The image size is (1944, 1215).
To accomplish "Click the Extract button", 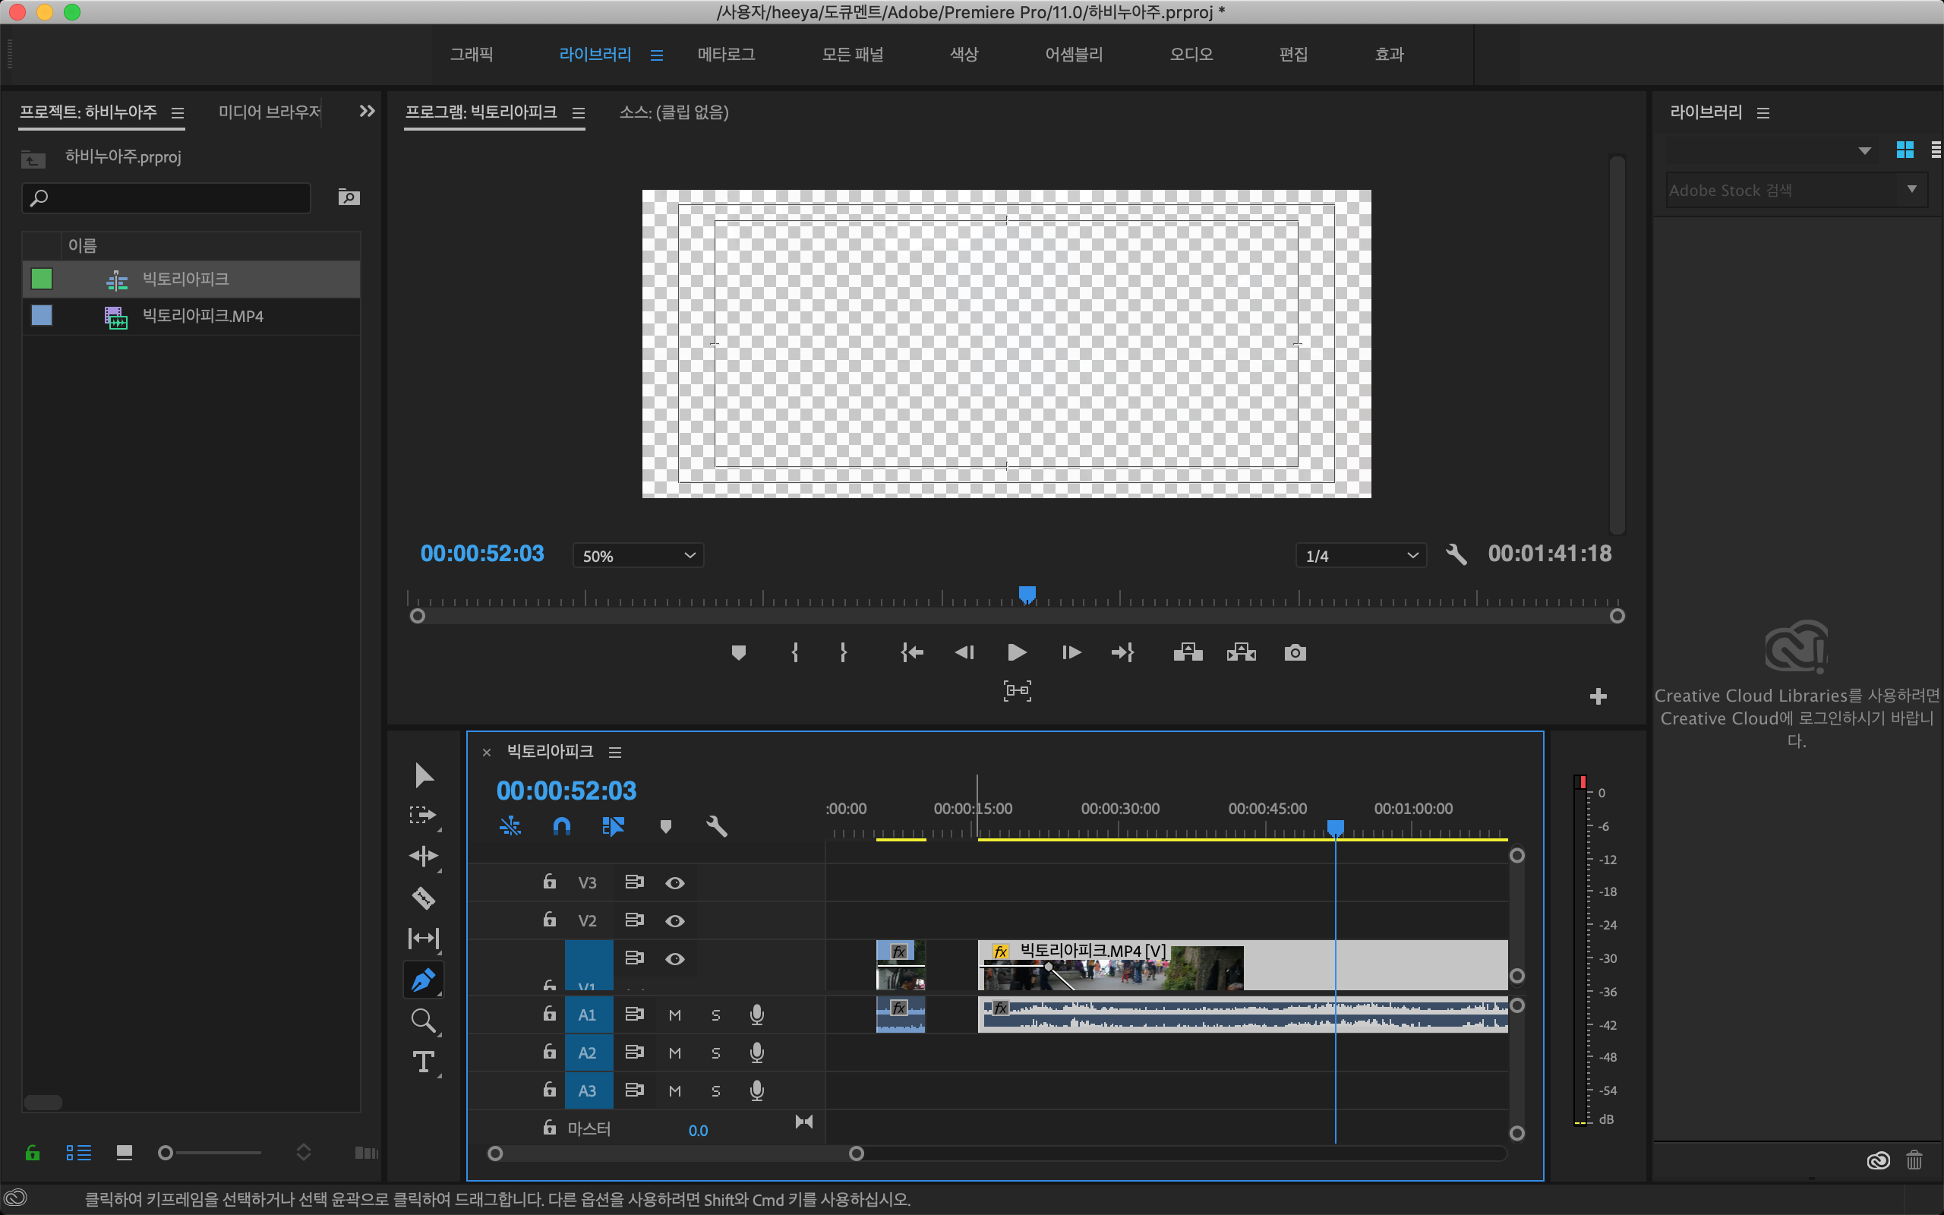I will (1241, 652).
